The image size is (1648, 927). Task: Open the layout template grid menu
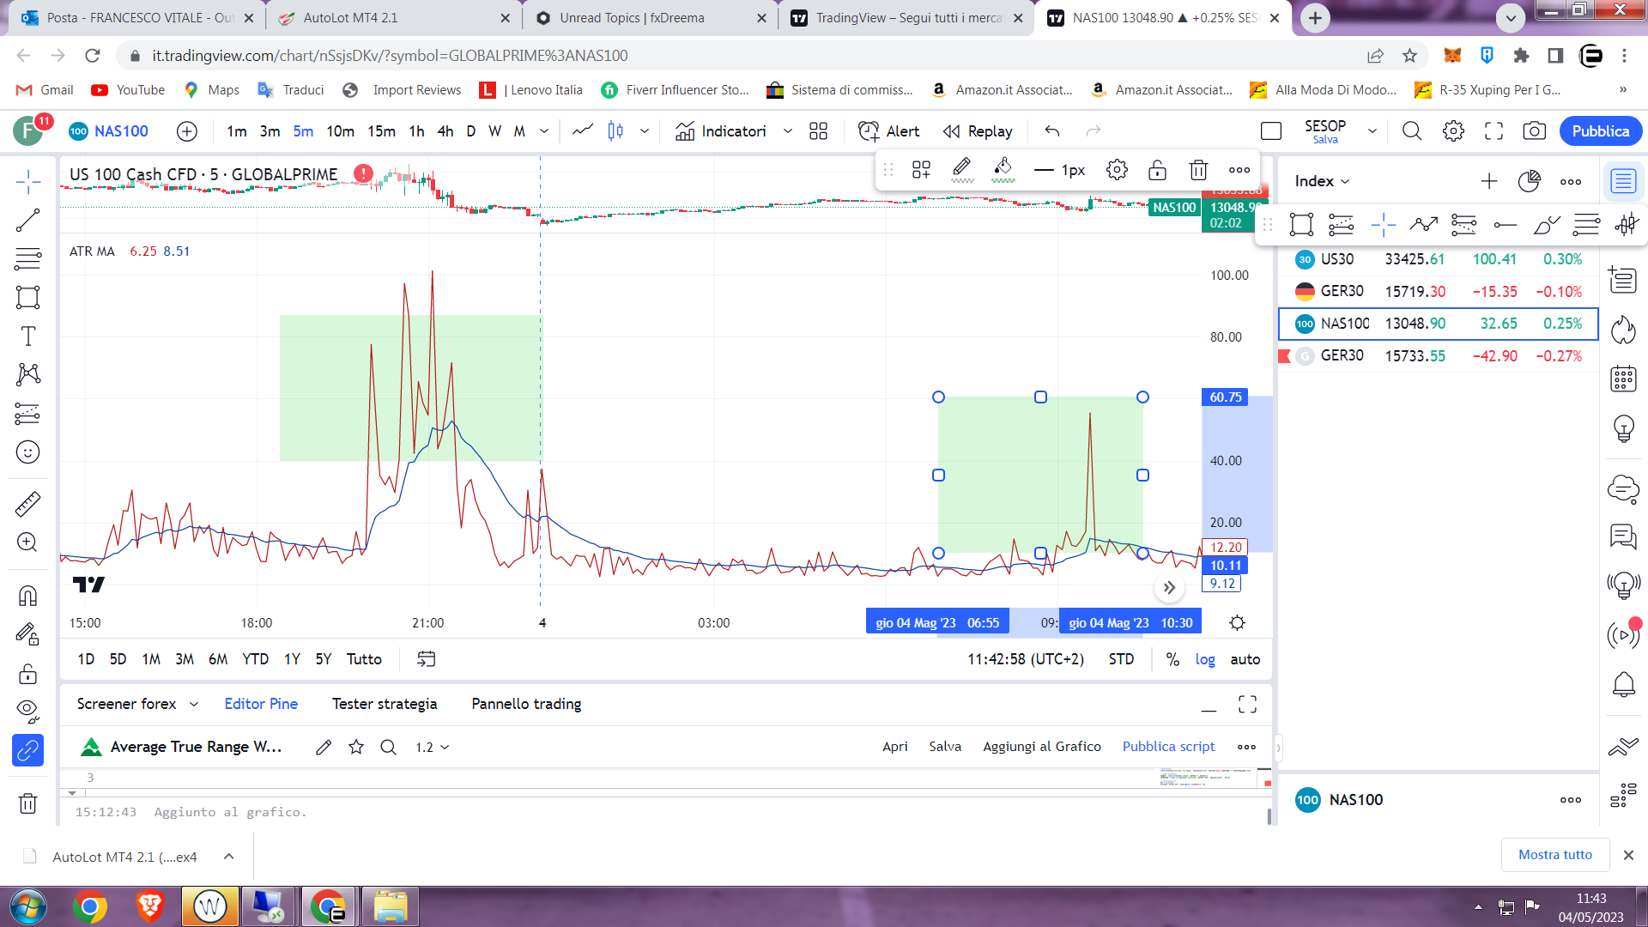(x=819, y=131)
